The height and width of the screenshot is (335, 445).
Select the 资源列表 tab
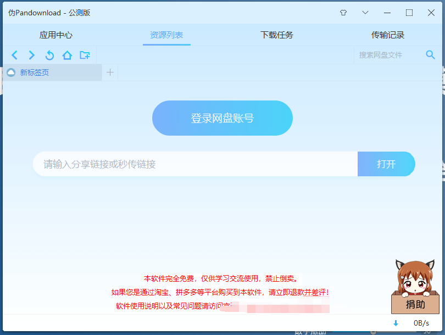coord(166,35)
